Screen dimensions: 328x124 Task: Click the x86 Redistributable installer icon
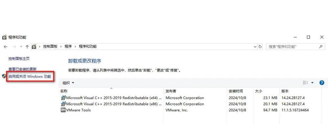[63, 104]
